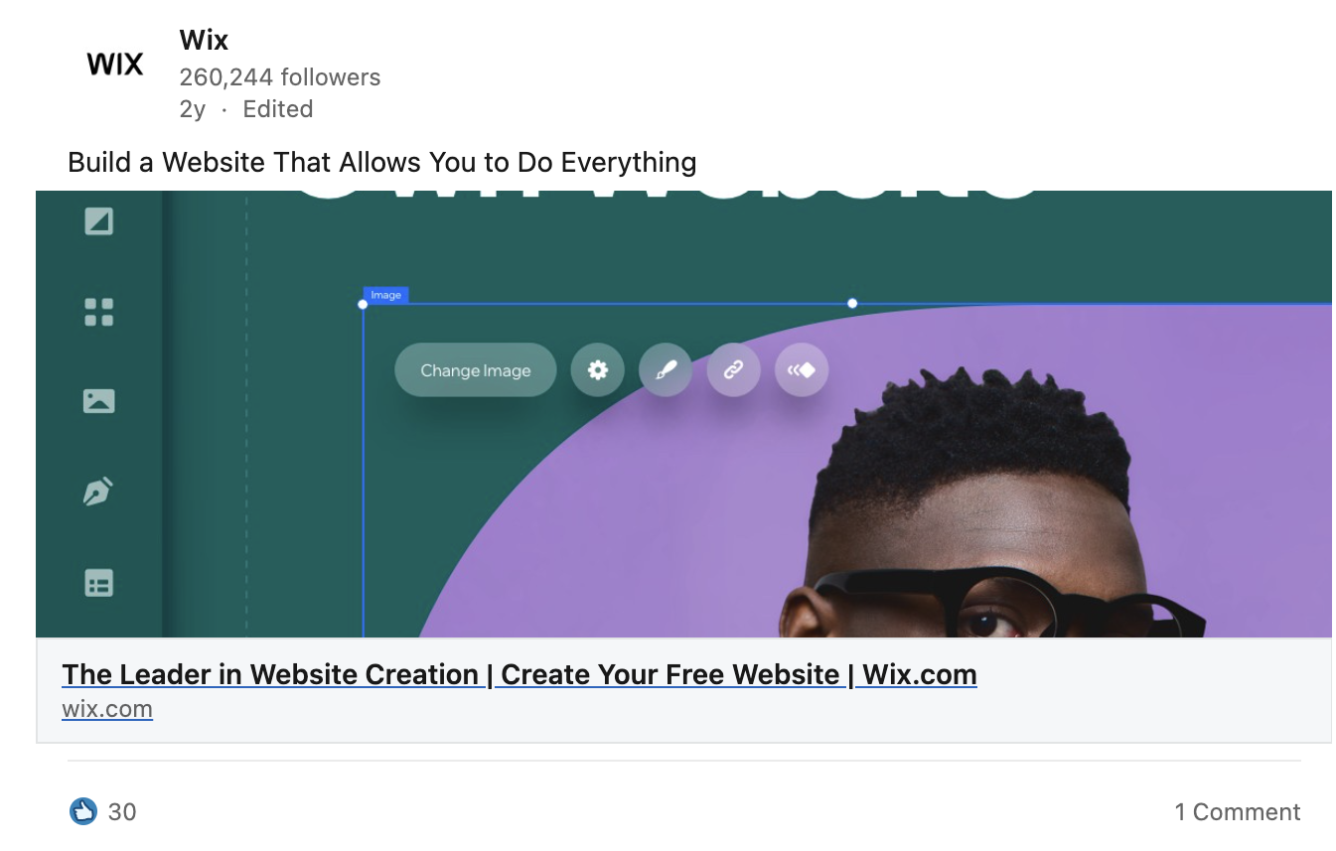Click the Wix company logo

pyautogui.click(x=115, y=65)
